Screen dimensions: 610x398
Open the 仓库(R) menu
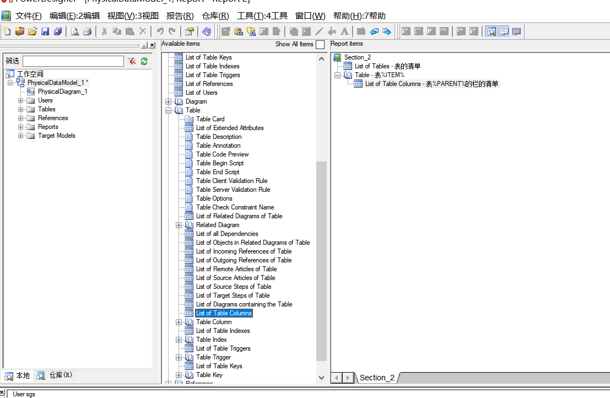pyautogui.click(x=215, y=16)
